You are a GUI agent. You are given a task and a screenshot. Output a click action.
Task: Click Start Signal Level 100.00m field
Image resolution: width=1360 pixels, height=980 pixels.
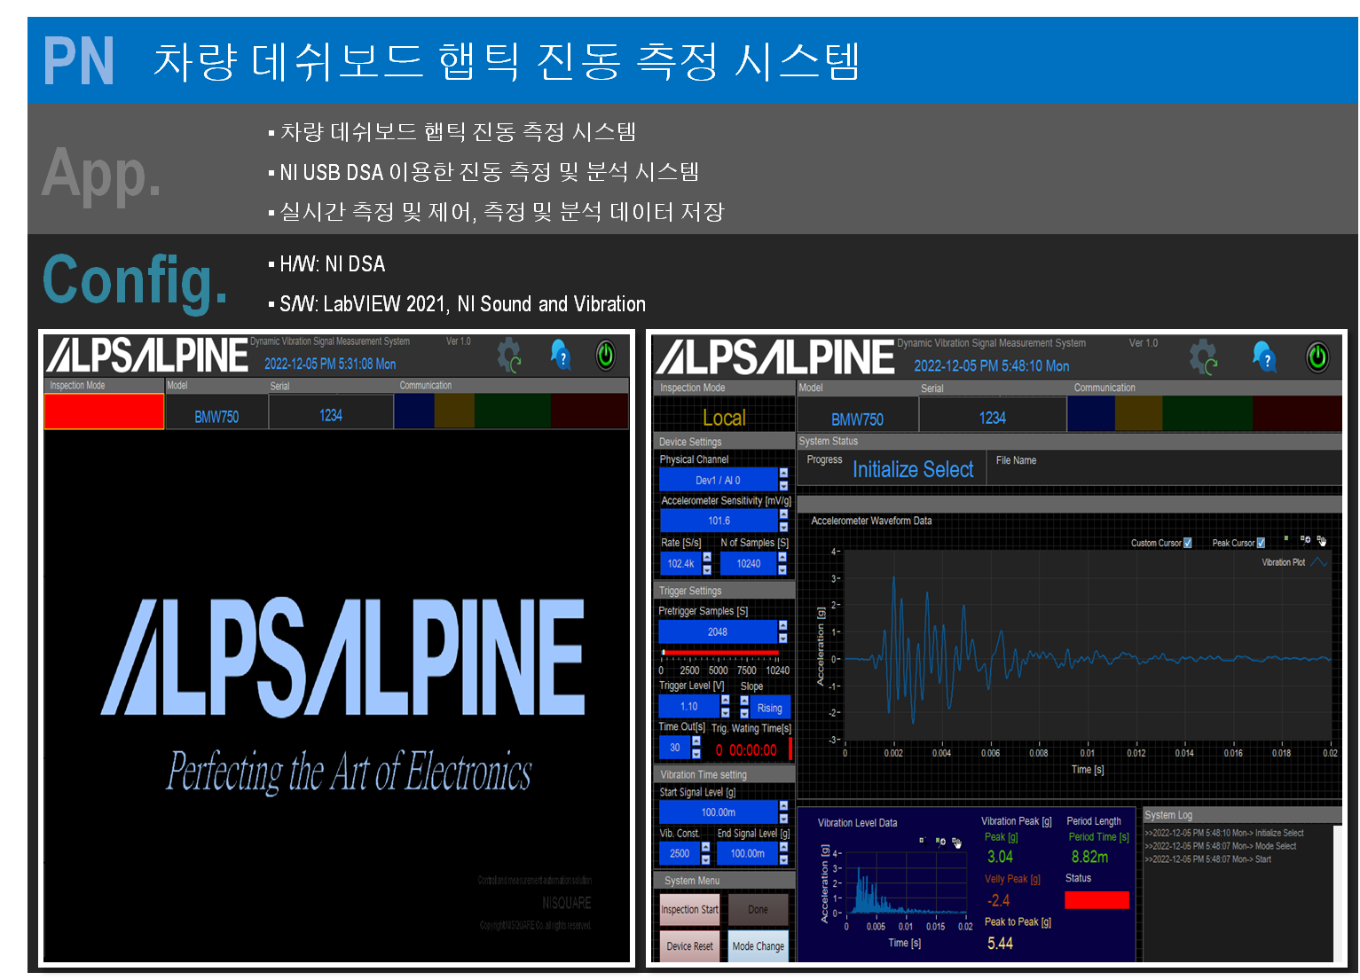719,812
